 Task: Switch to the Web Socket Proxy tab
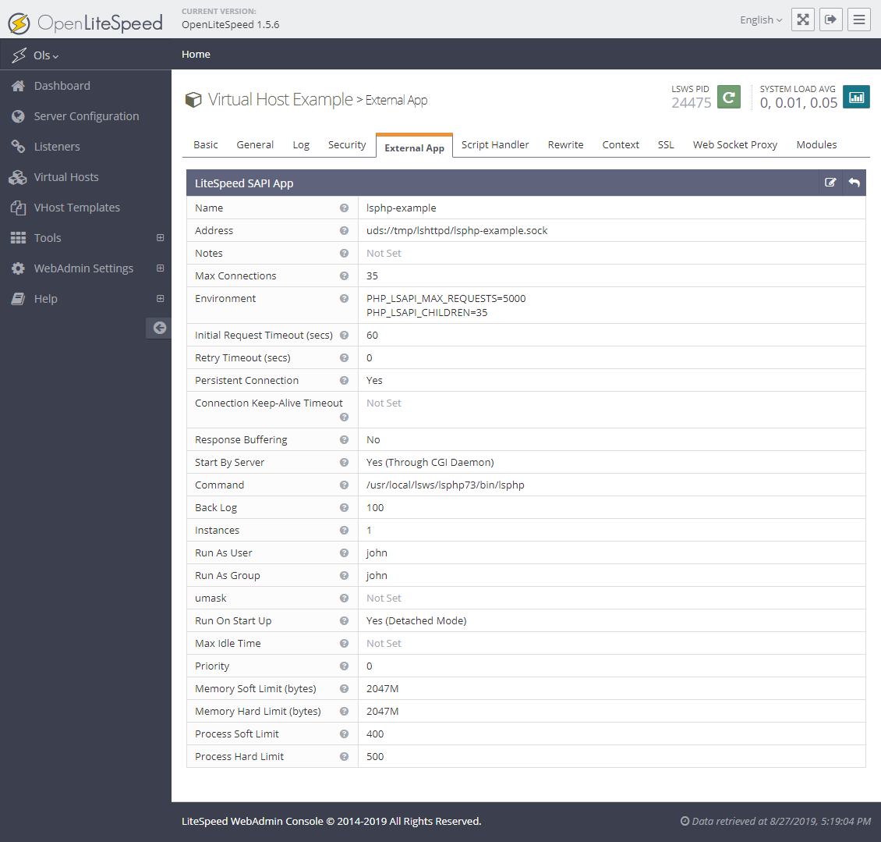735,144
